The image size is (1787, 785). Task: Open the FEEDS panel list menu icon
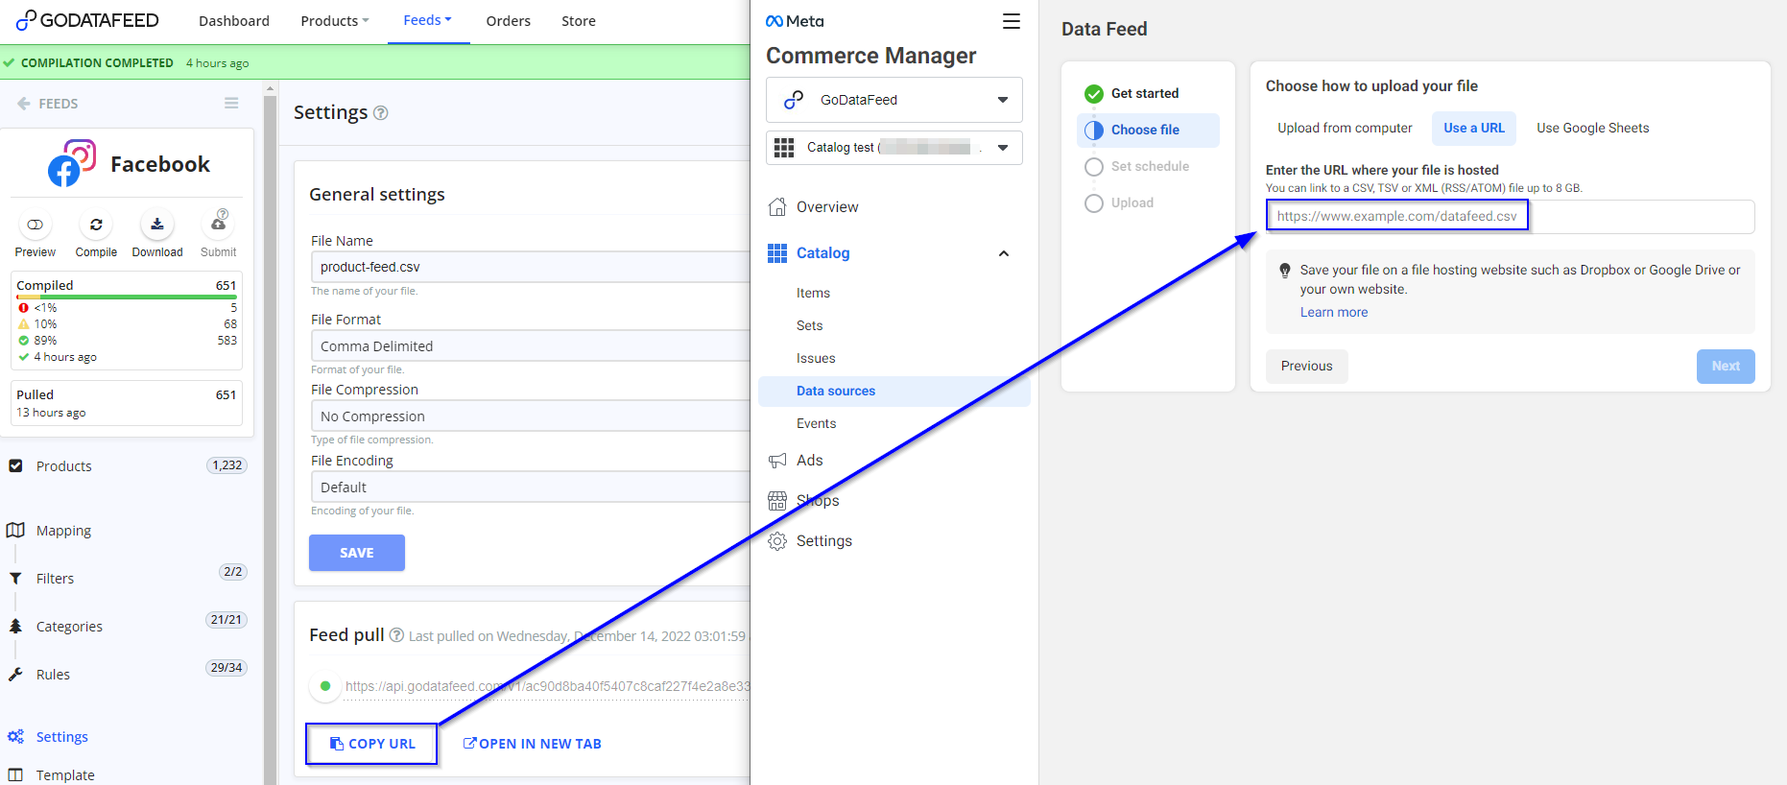click(231, 104)
